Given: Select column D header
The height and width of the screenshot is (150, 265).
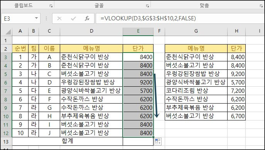Looking at the screenshot, I should (91, 31).
